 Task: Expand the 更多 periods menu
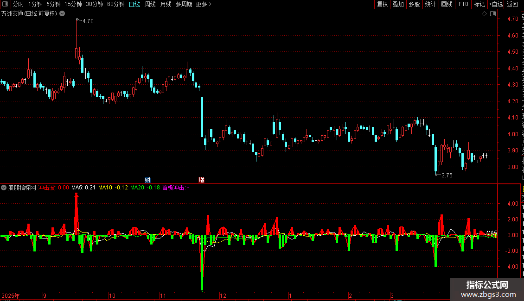[204, 4]
